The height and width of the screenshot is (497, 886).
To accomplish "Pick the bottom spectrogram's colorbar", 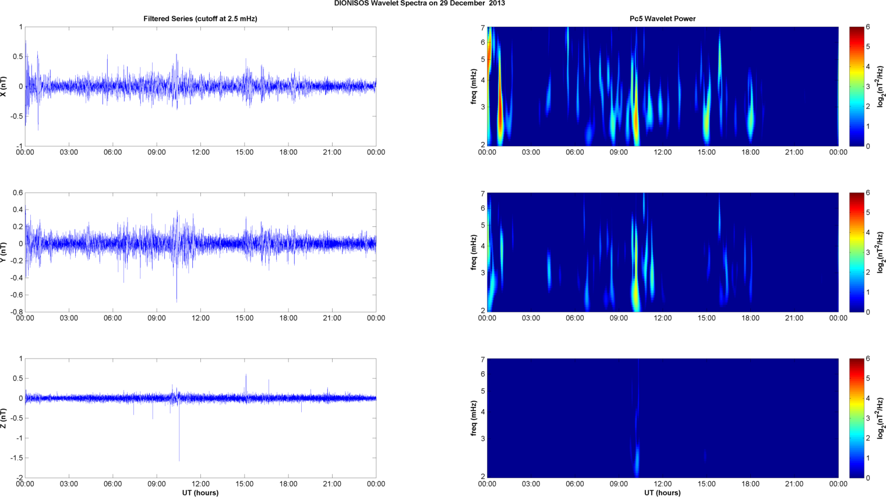I will click(x=856, y=418).
